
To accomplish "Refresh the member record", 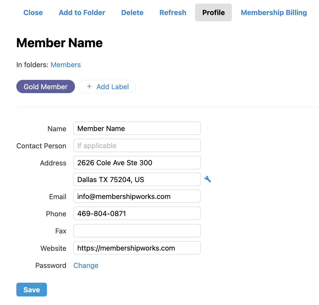I will [x=173, y=12].
